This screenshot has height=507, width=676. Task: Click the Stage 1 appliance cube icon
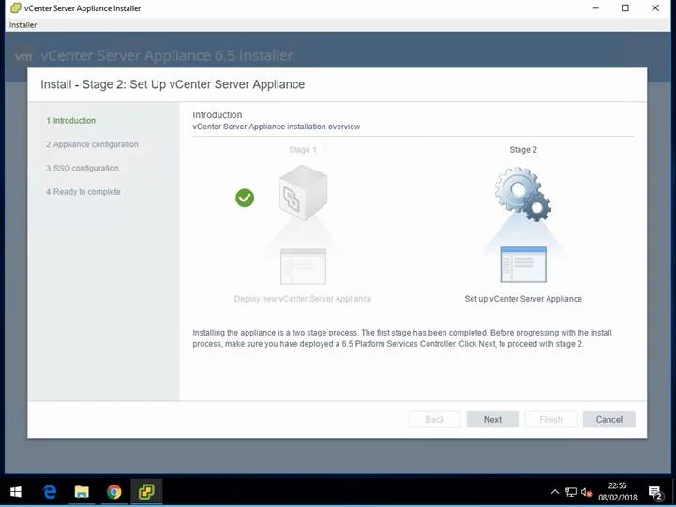303,193
